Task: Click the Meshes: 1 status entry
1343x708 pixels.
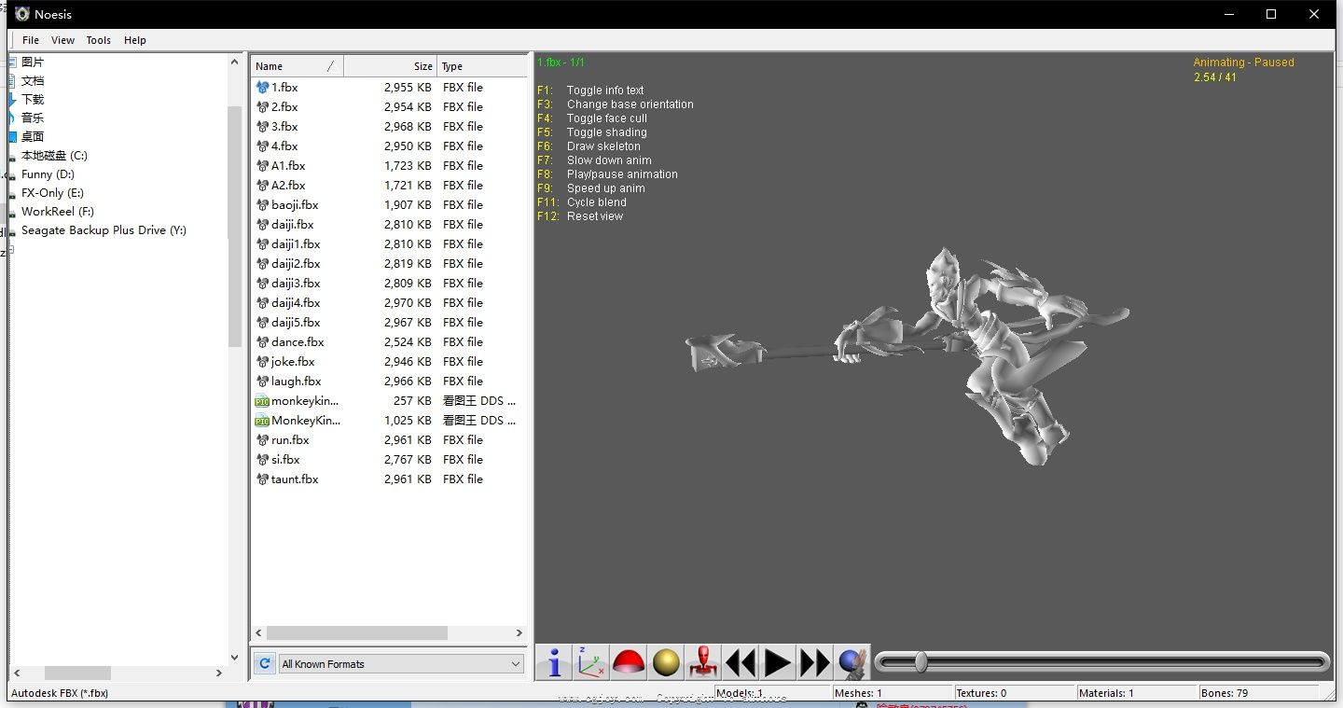Action: pyautogui.click(x=892, y=693)
